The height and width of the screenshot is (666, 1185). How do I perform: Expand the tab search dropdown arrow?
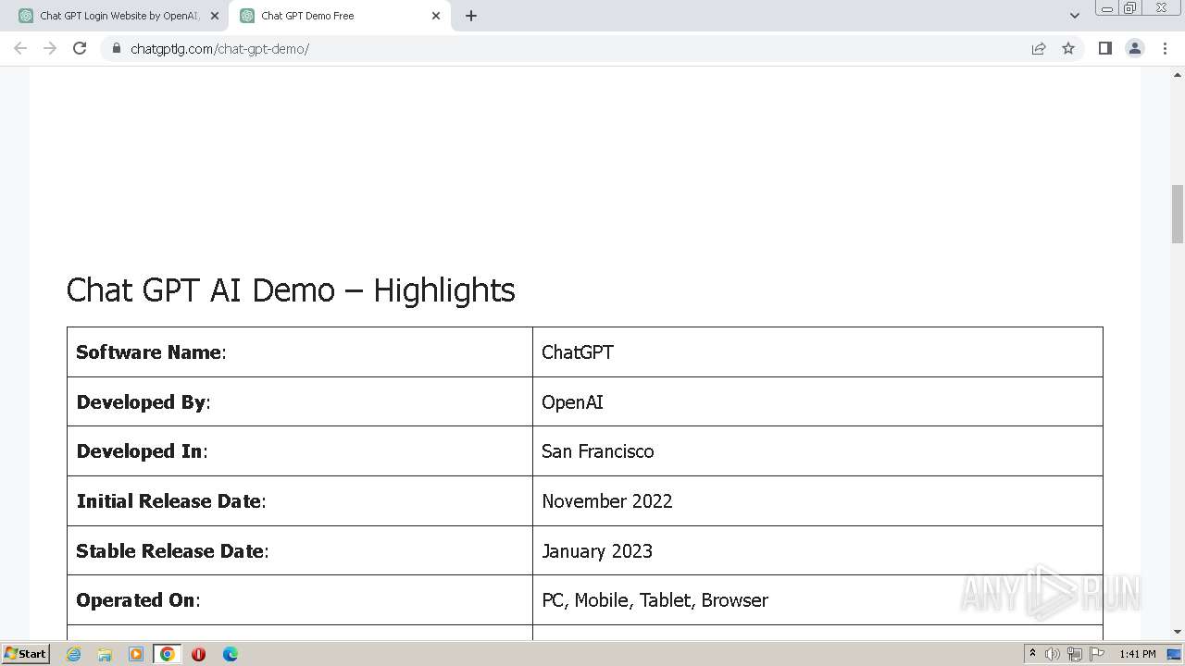pyautogui.click(x=1074, y=16)
